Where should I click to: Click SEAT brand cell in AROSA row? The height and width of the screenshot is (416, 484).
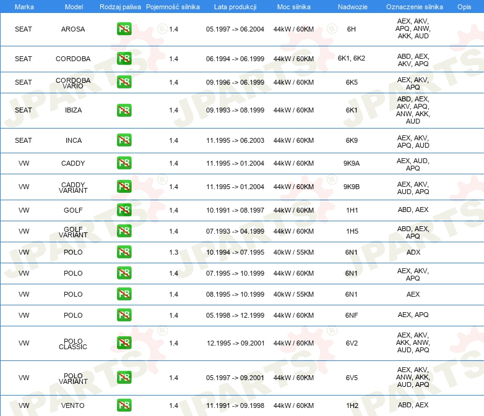point(24,29)
